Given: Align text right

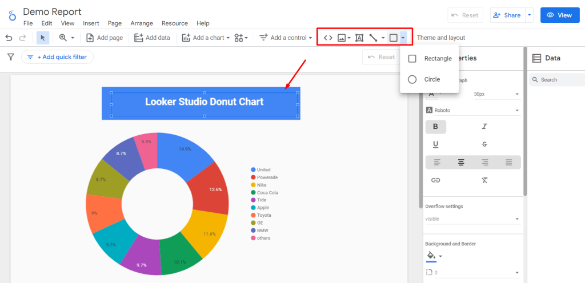Looking at the screenshot, I should [x=485, y=163].
